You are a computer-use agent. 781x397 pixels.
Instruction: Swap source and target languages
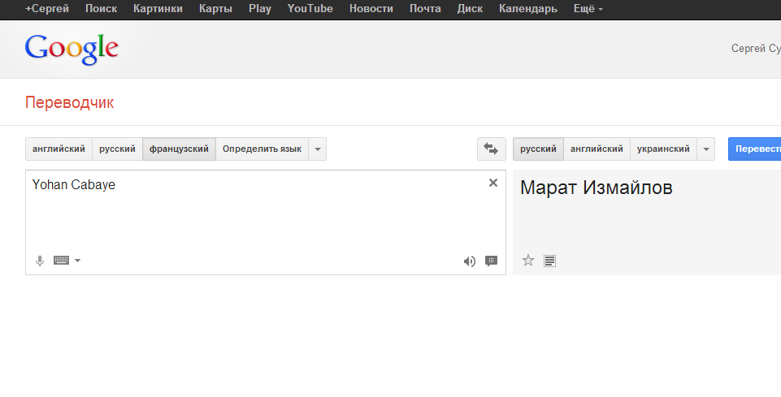[491, 149]
